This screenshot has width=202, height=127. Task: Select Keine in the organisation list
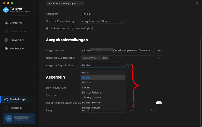(103, 72)
